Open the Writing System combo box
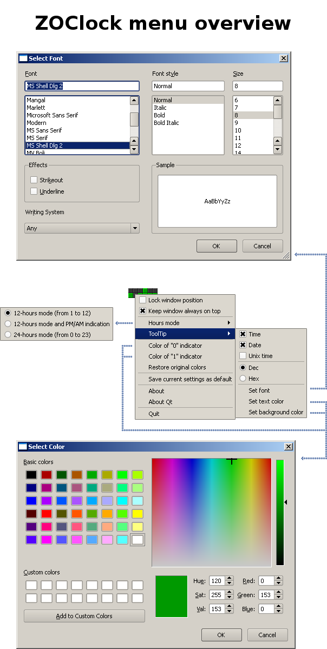This screenshot has width=327, height=649. [x=82, y=228]
